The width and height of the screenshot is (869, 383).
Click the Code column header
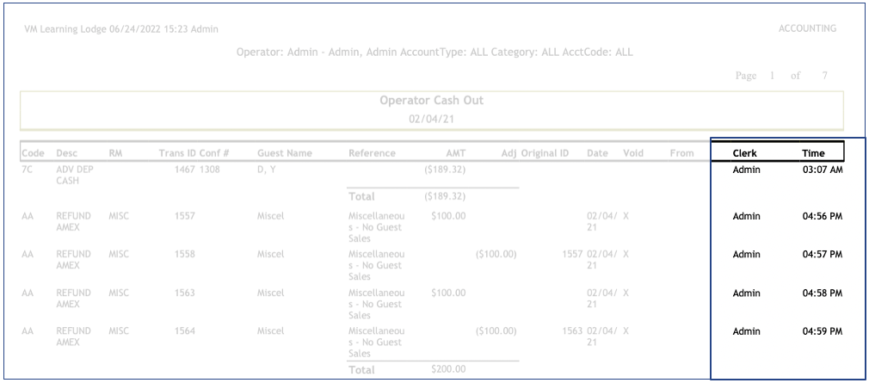33,153
